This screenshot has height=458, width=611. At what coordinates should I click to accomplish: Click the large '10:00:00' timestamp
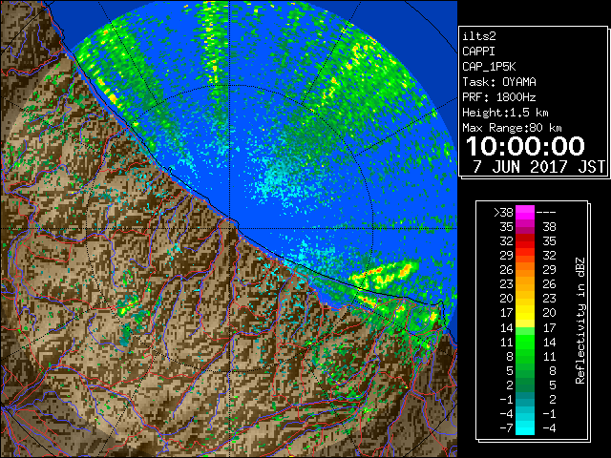coord(525,146)
